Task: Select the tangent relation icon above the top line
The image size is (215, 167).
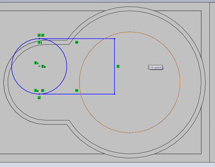Action: 39,35
